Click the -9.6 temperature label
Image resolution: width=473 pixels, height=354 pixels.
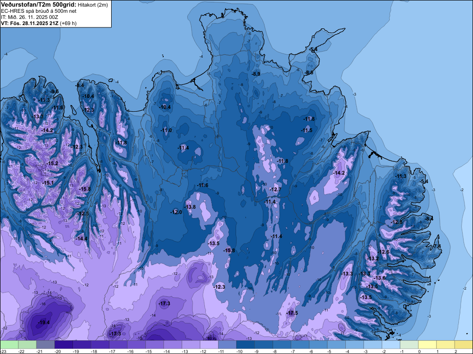click(x=54, y=91)
